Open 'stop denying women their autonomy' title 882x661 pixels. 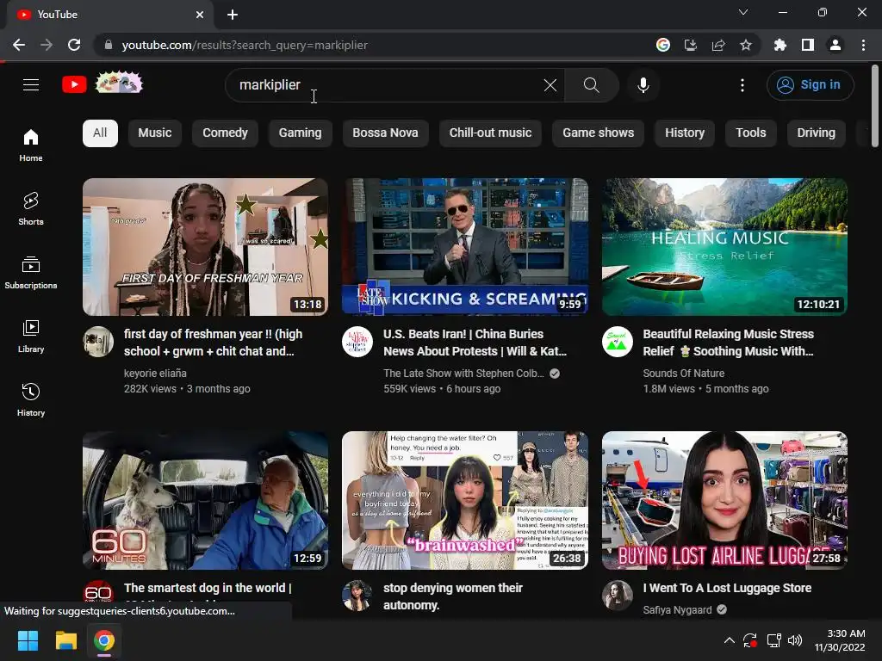[453, 596]
